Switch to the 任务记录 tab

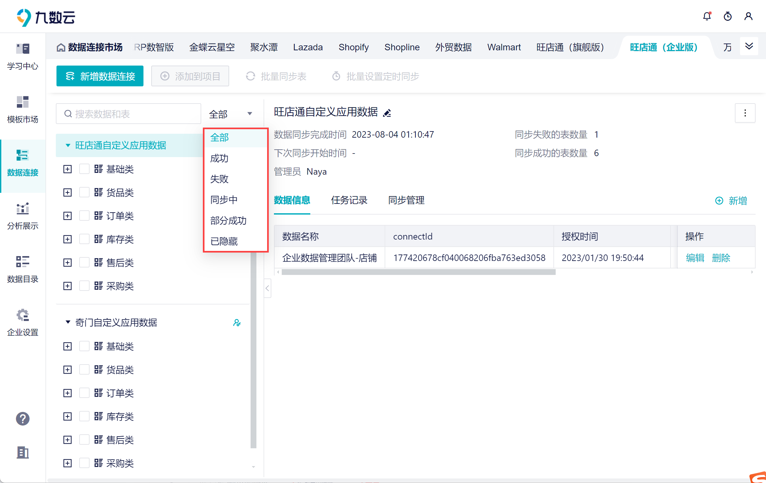349,200
